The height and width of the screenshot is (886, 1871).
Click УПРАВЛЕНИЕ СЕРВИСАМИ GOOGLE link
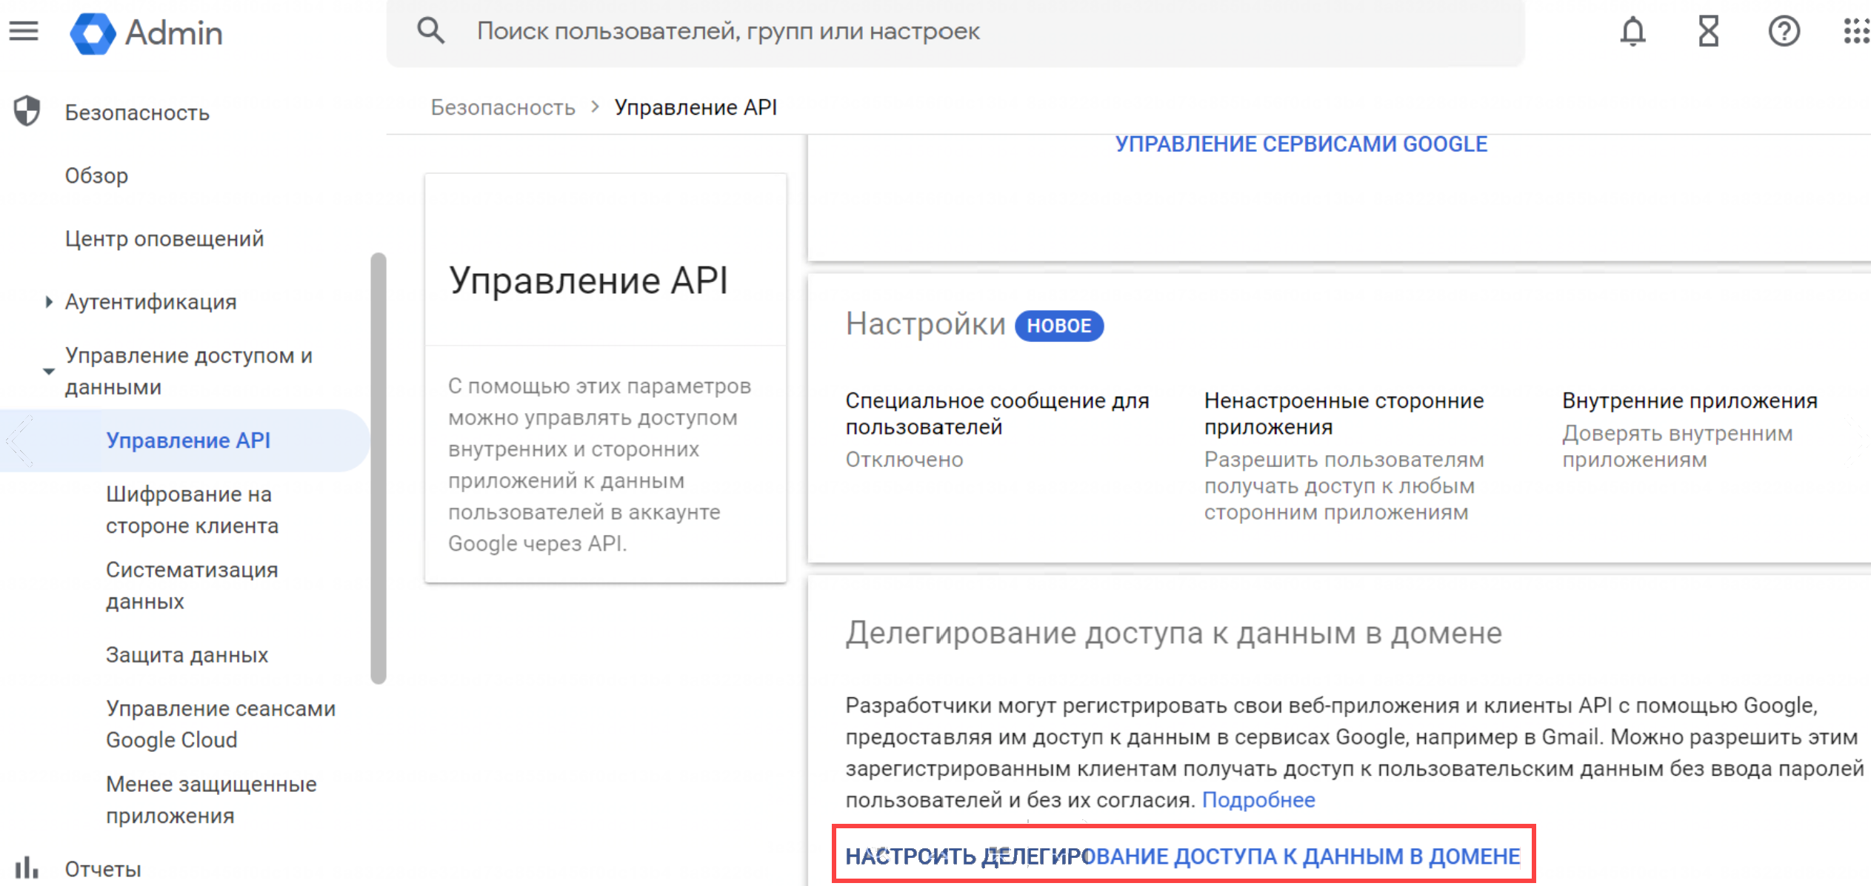coord(1301,144)
